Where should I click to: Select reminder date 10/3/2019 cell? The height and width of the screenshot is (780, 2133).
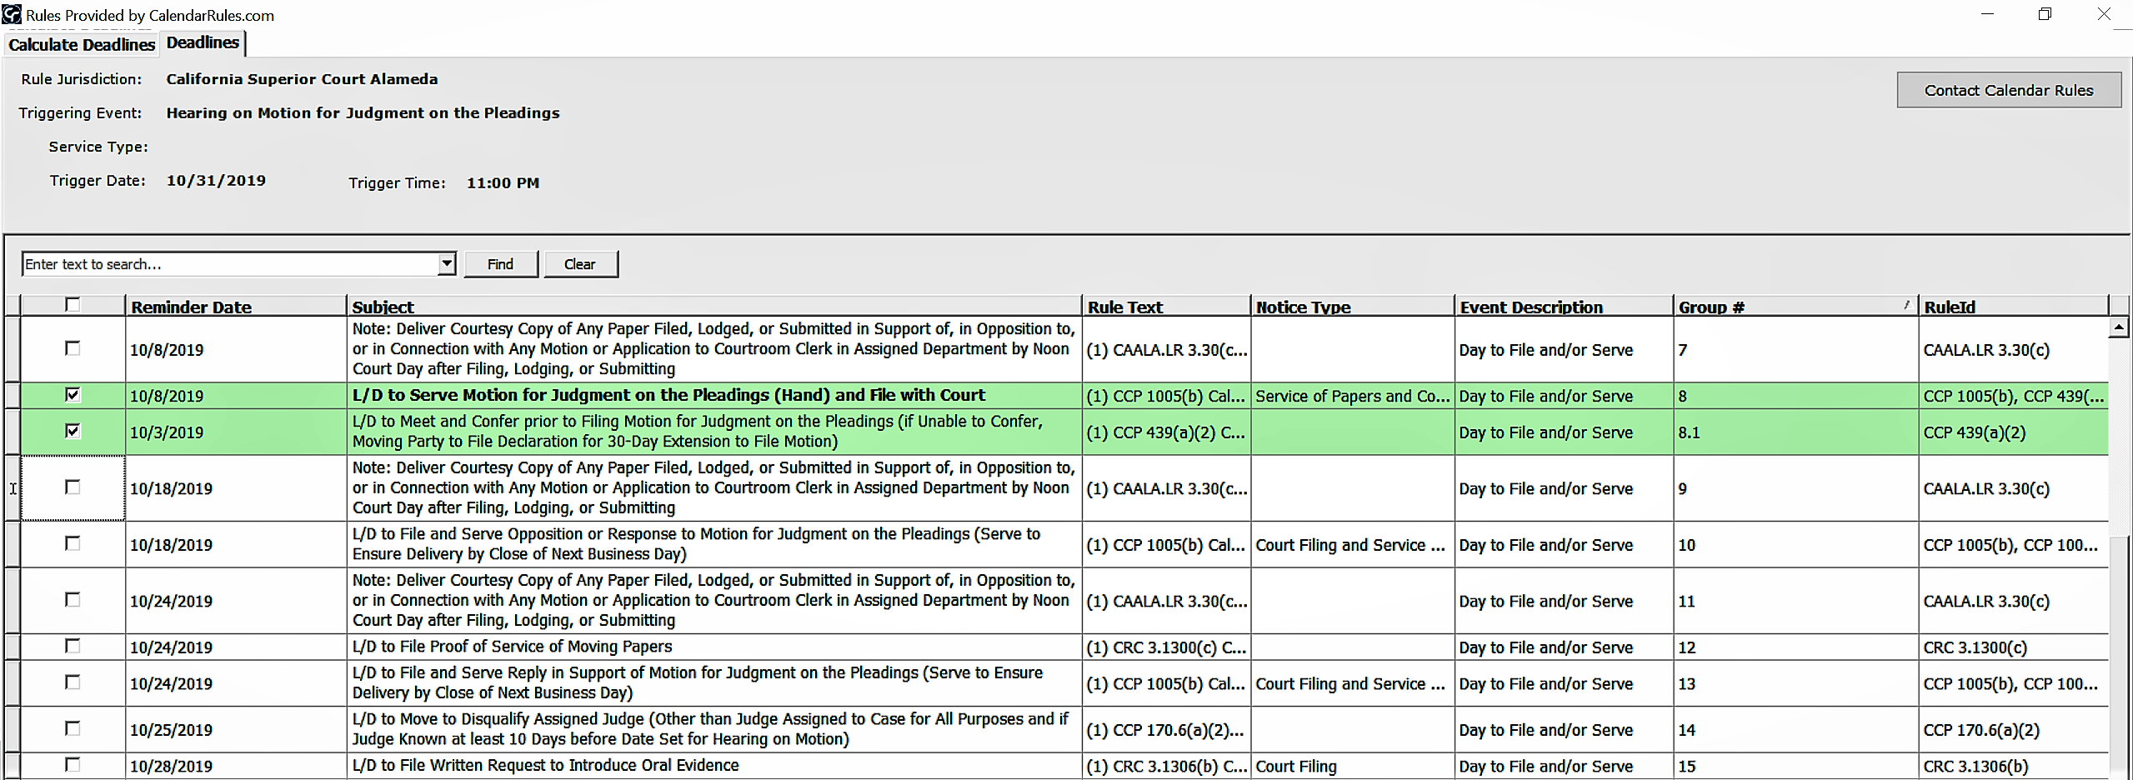(236, 432)
